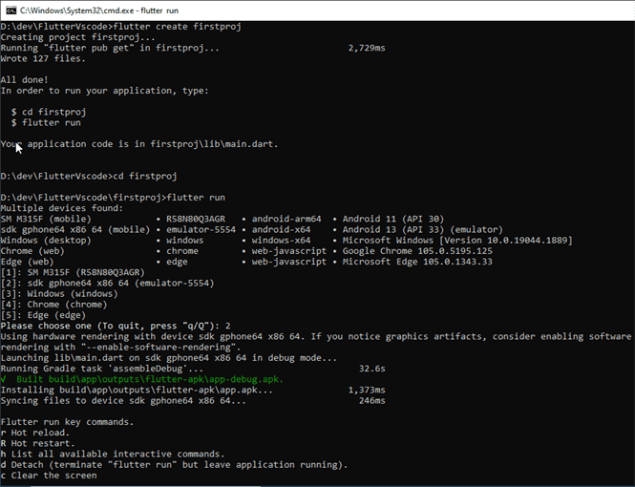Image resolution: width=635 pixels, height=487 pixels.
Task: Click the 'Please choose one' prompt line
Action: pos(115,326)
